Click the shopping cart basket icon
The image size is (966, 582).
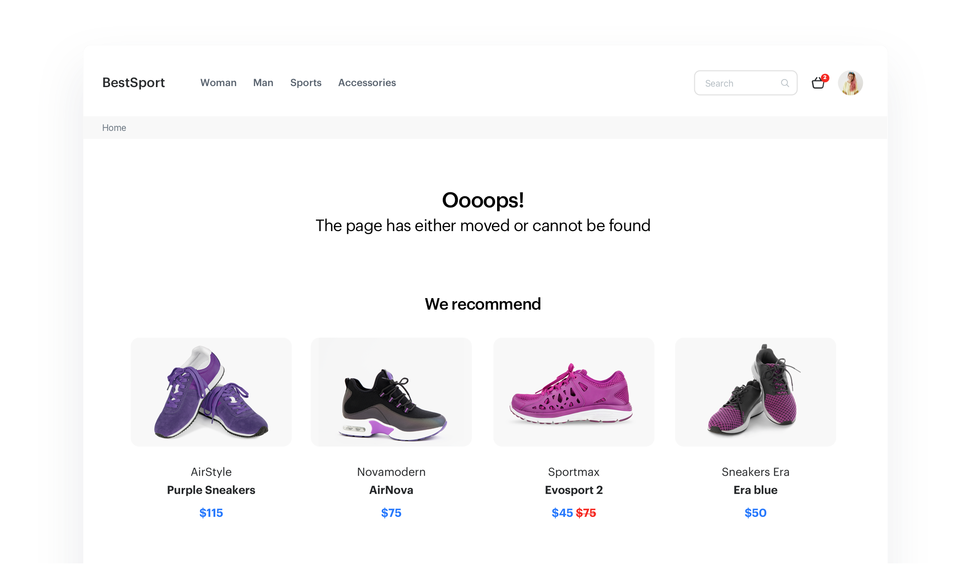coord(818,83)
